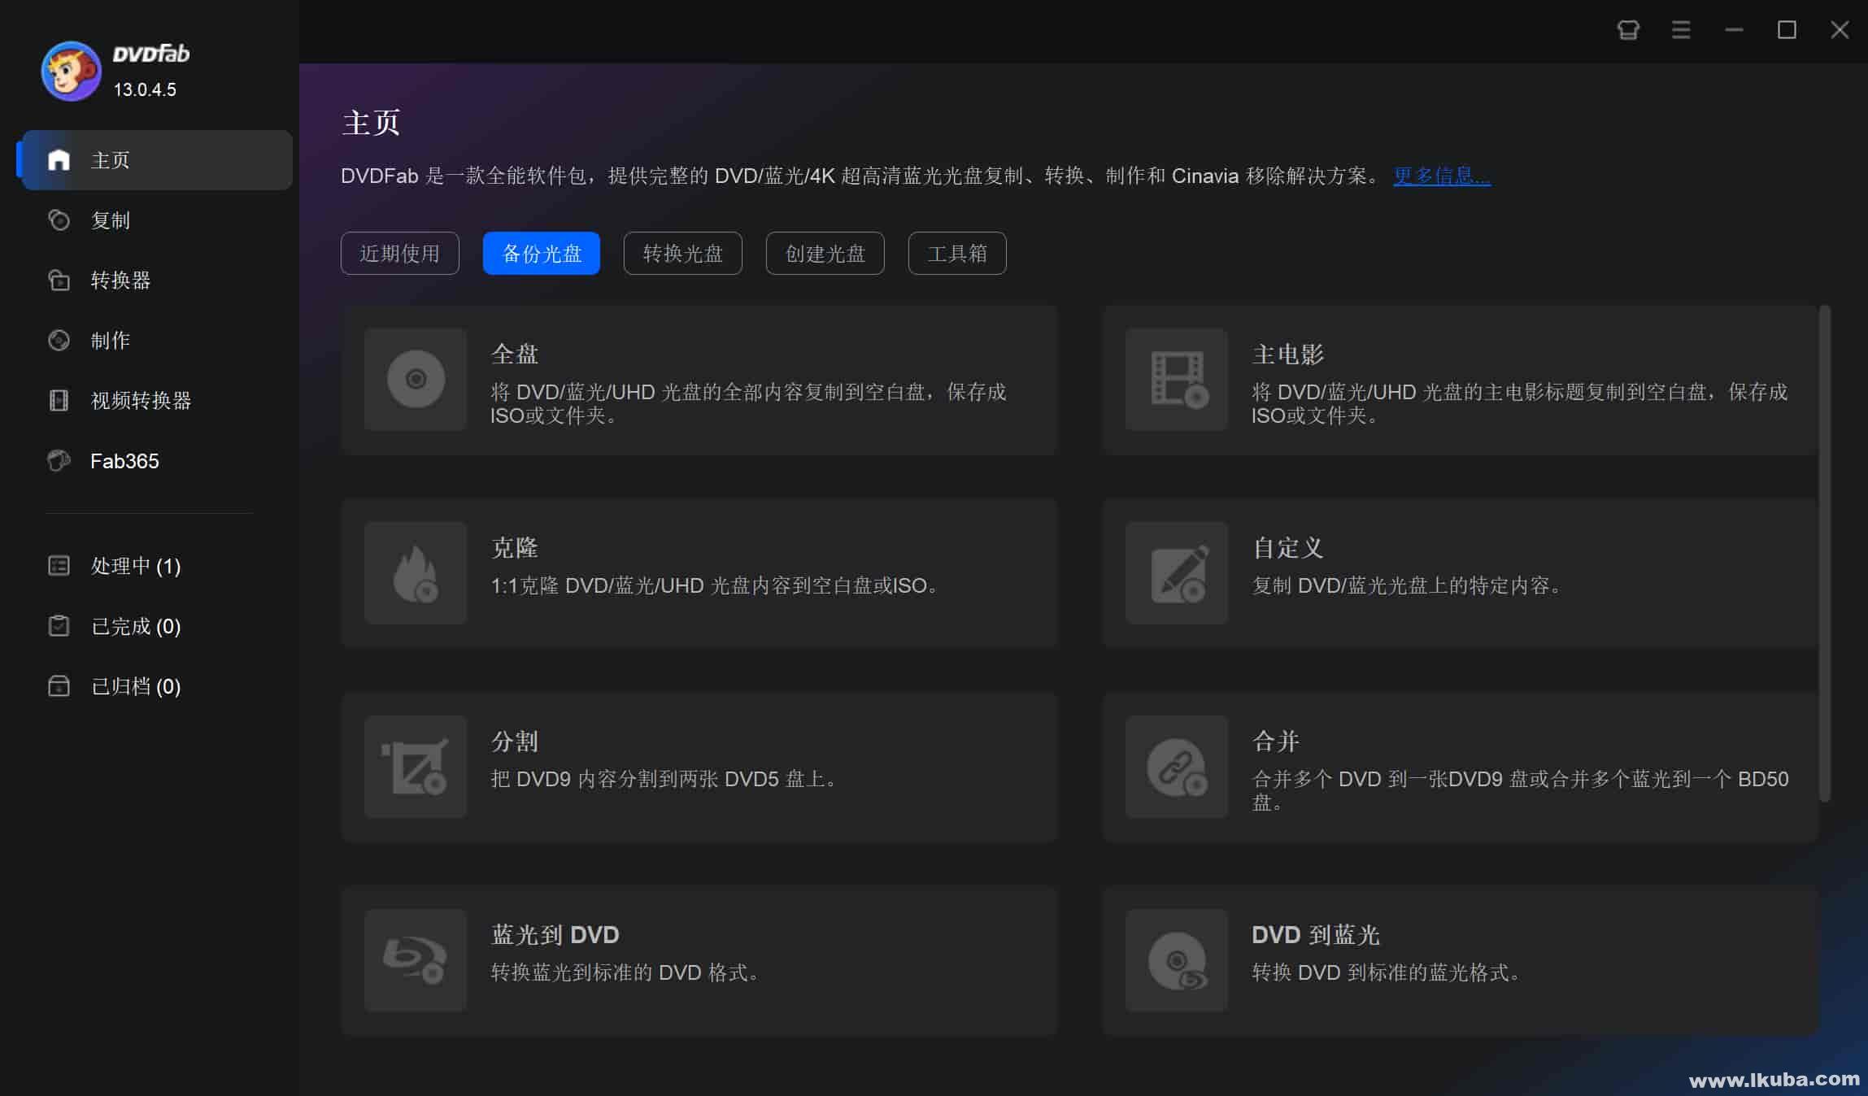Choose the 合并 card title
Screen dimensions: 1868x1096
(1276, 742)
